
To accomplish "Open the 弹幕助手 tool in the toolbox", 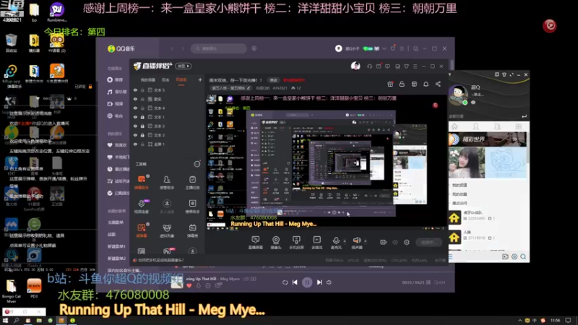I will click(x=142, y=182).
